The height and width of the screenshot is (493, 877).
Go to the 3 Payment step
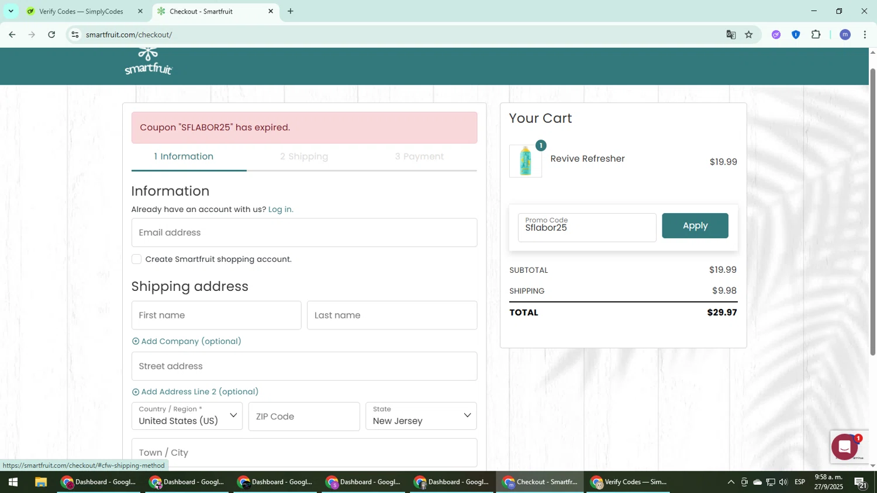click(419, 157)
